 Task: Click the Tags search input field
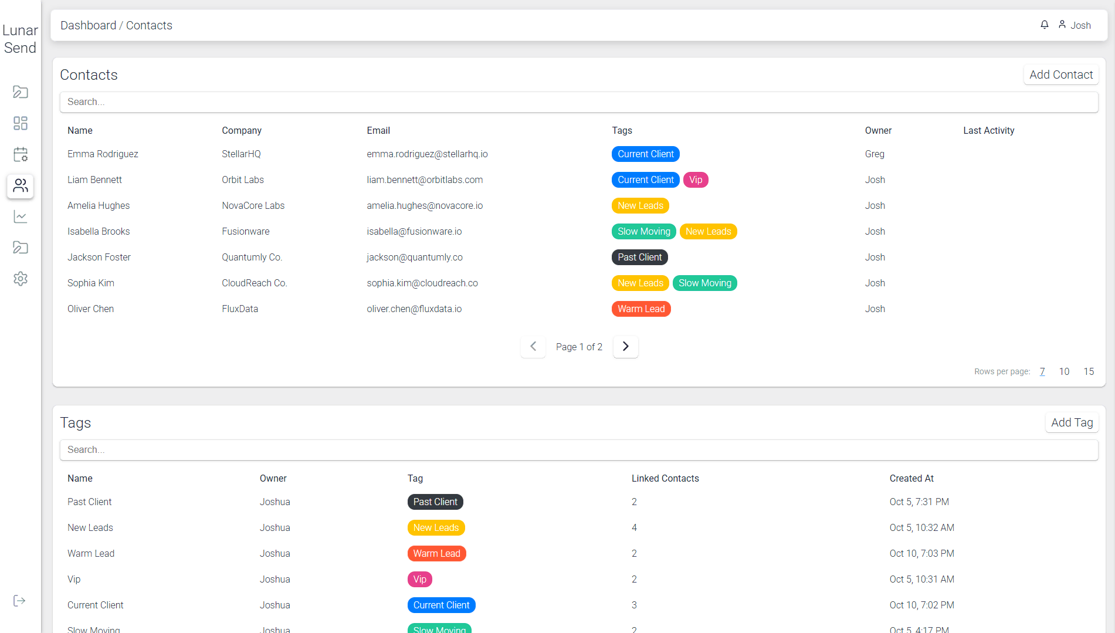point(578,450)
